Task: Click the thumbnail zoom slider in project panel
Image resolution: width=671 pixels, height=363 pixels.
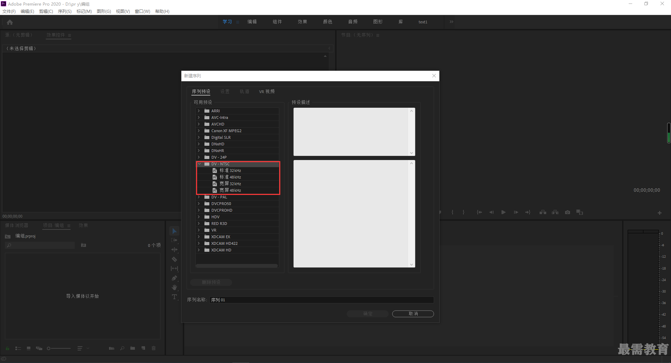Action: 59,348
